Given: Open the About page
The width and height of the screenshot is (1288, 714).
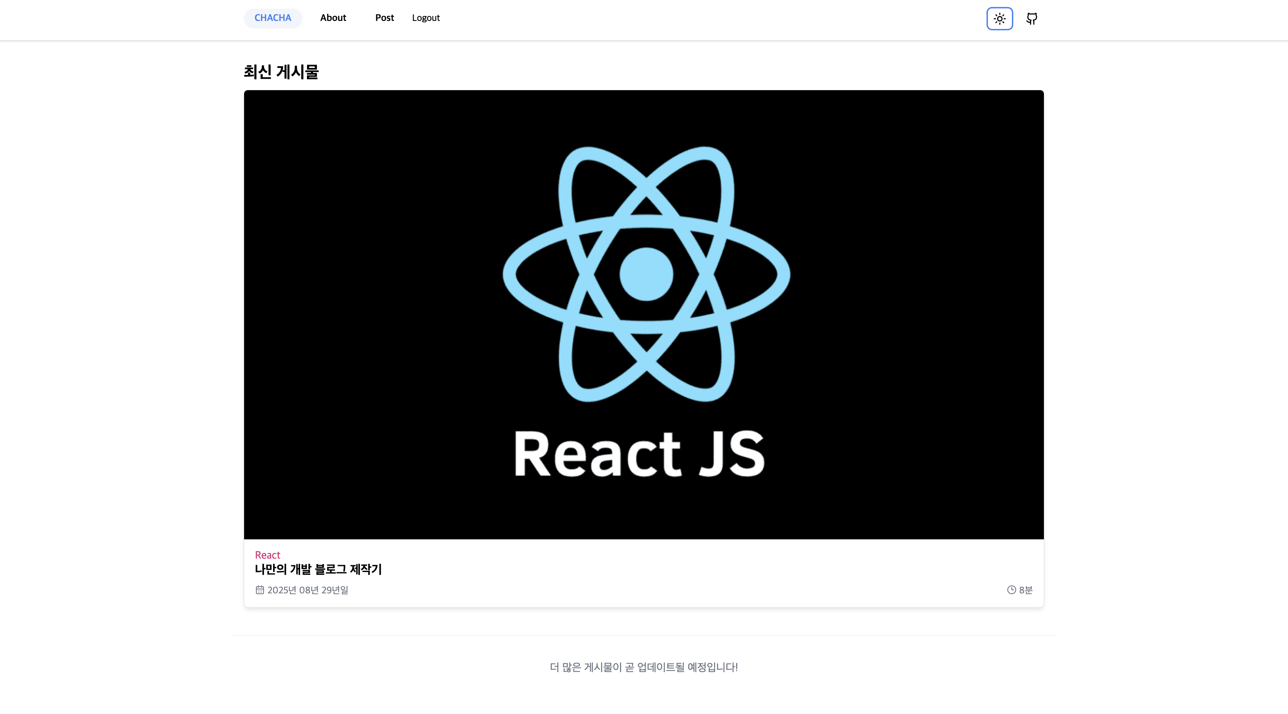Looking at the screenshot, I should pyautogui.click(x=333, y=18).
